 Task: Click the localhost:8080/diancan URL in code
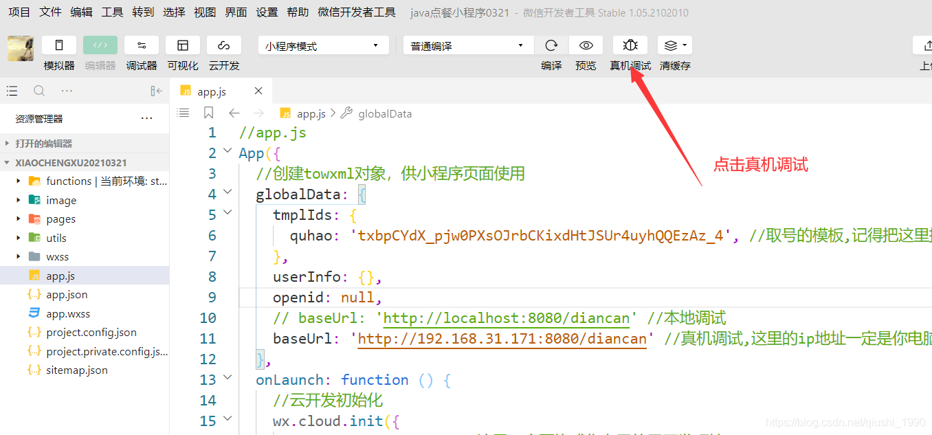(x=507, y=318)
